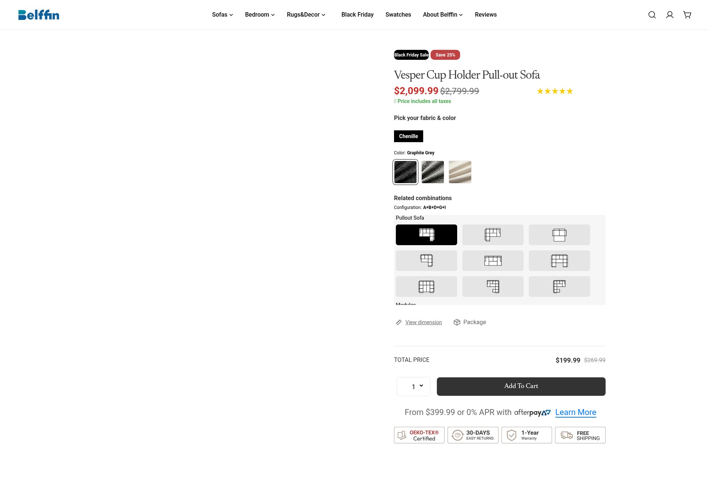Open the Swatches menu item

click(x=398, y=15)
